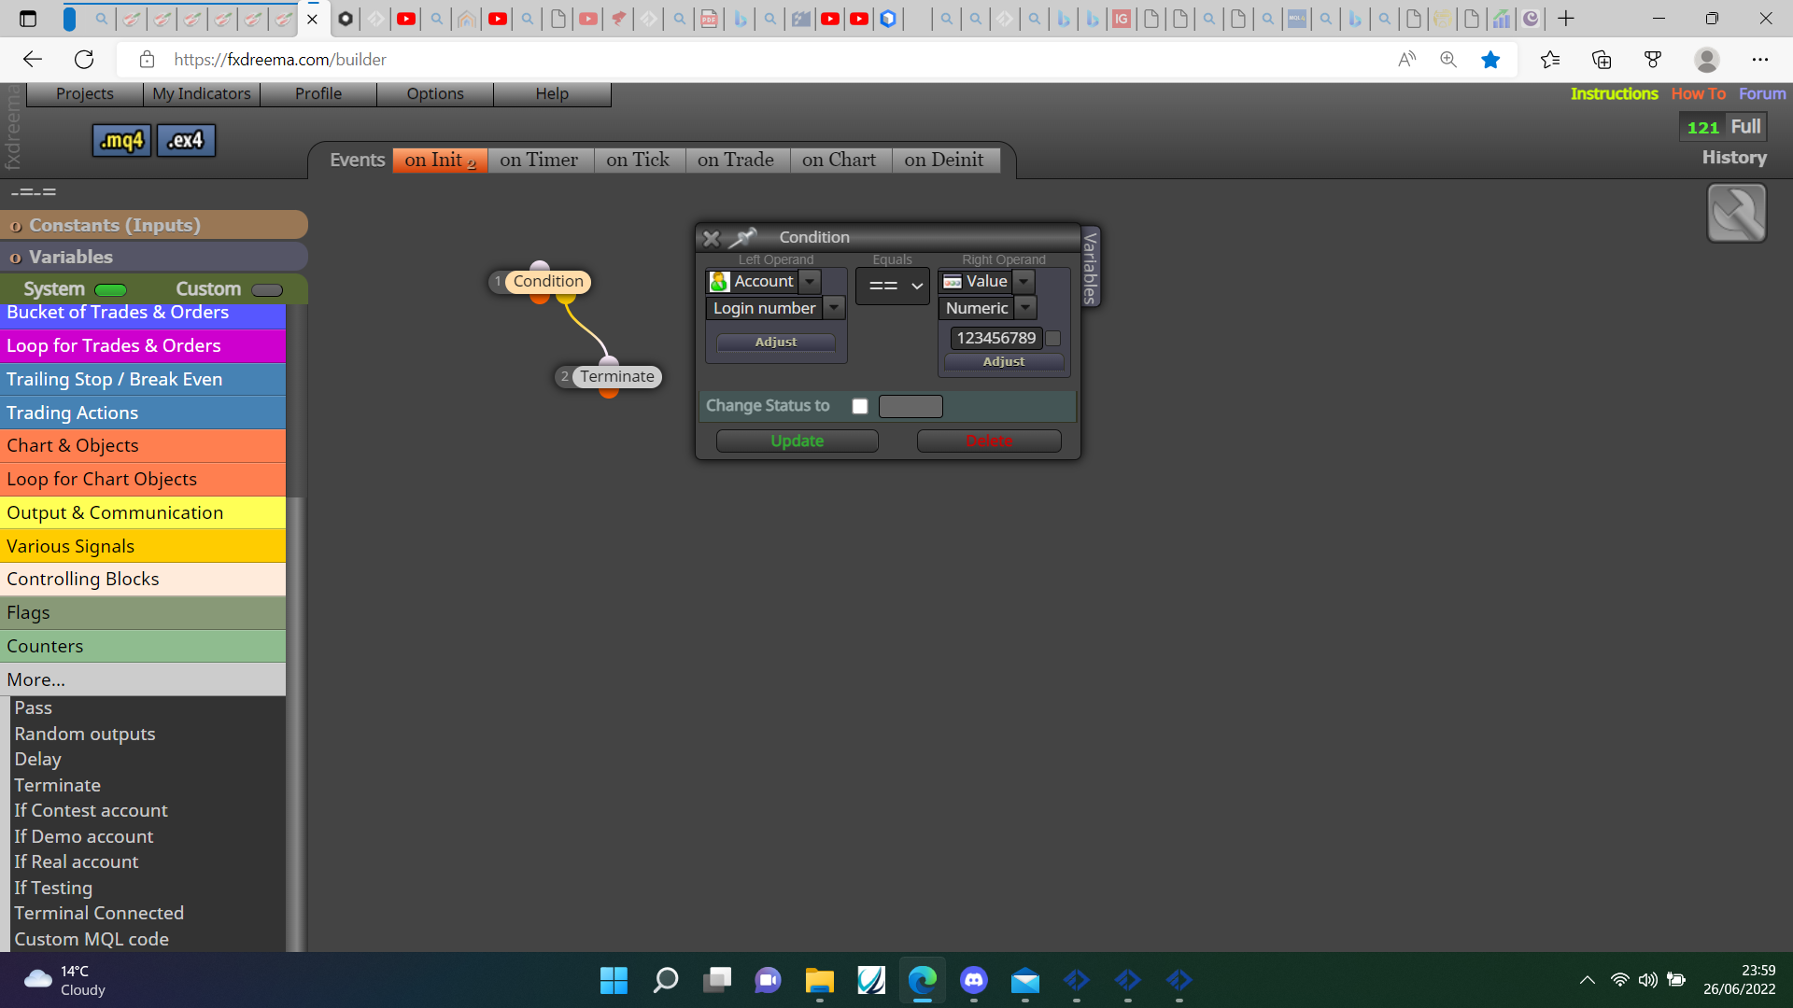The image size is (1793, 1008).
Task: Open the Mail app from taskbar
Action: point(1024,980)
